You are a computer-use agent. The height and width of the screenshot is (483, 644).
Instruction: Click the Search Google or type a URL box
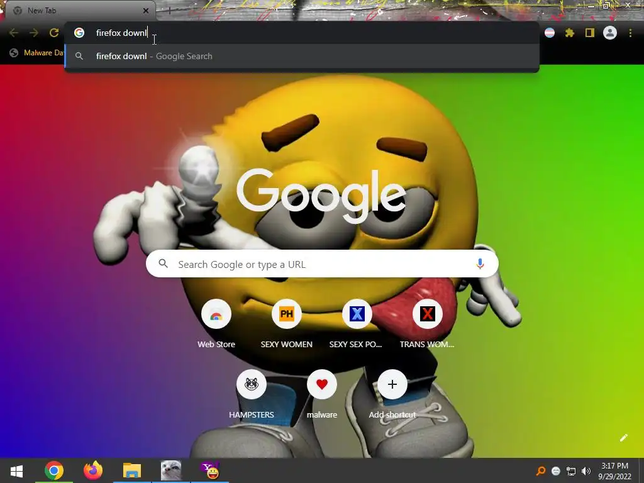pyautogui.click(x=322, y=264)
